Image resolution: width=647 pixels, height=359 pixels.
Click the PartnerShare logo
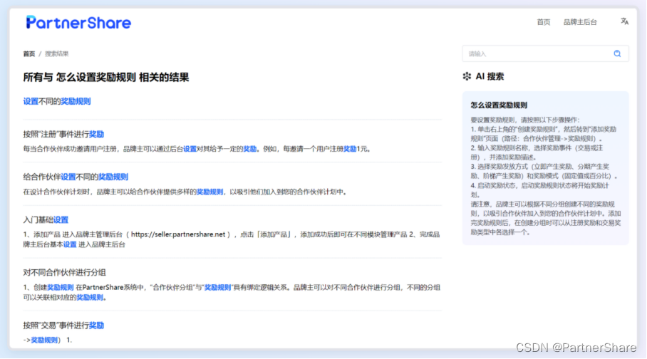coord(78,23)
